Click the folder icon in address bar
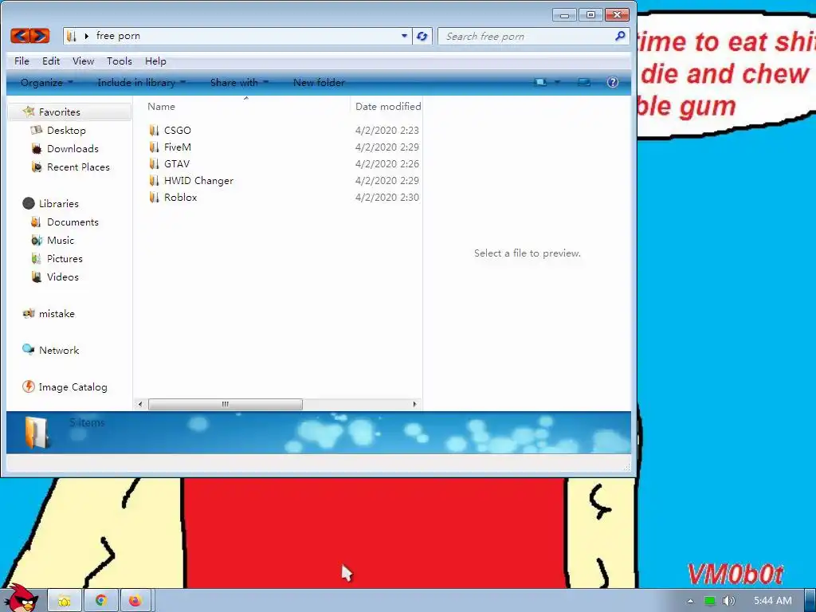 (72, 36)
